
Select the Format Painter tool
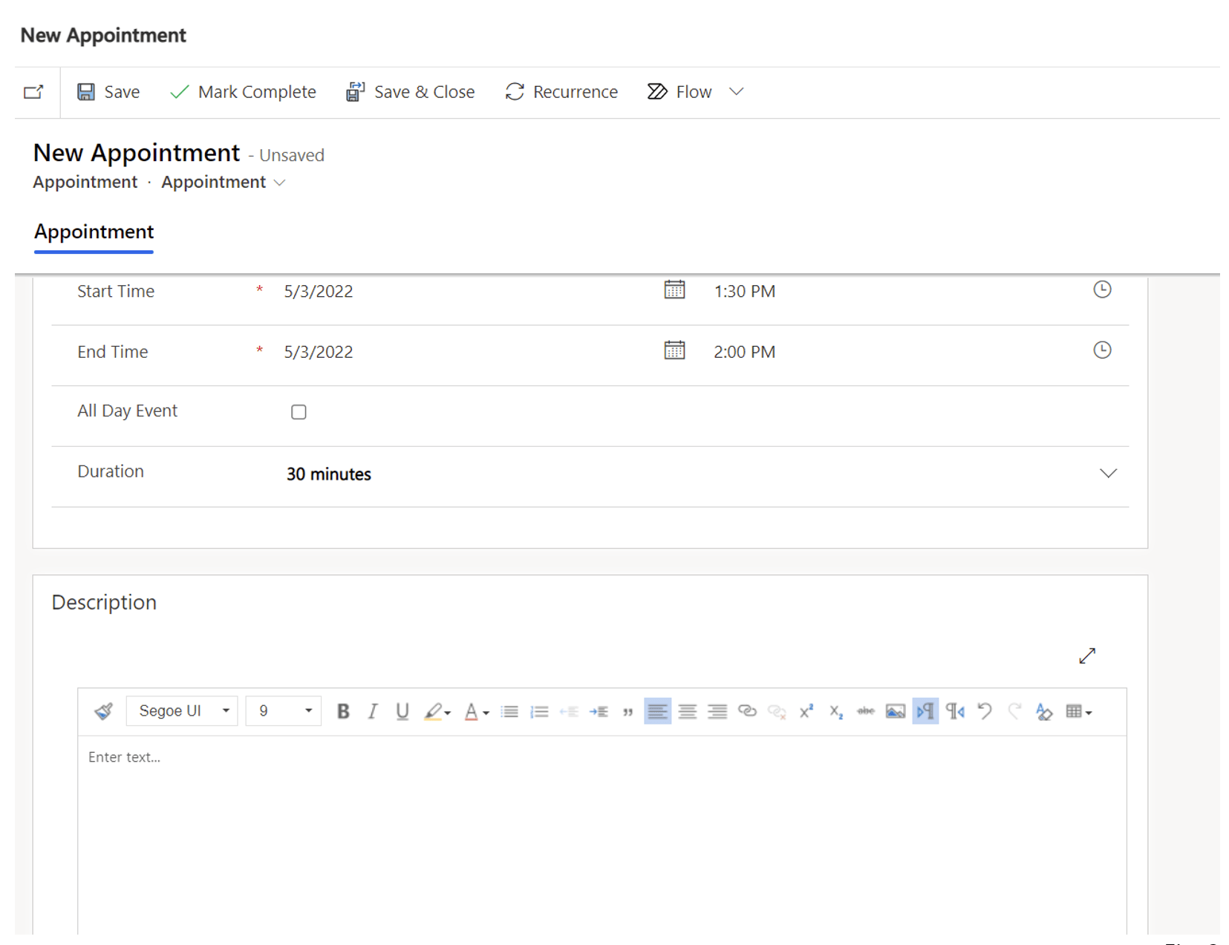(x=103, y=710)
